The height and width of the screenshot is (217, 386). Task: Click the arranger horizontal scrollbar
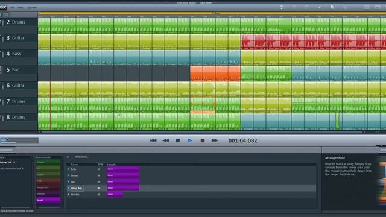click(202, 132)
